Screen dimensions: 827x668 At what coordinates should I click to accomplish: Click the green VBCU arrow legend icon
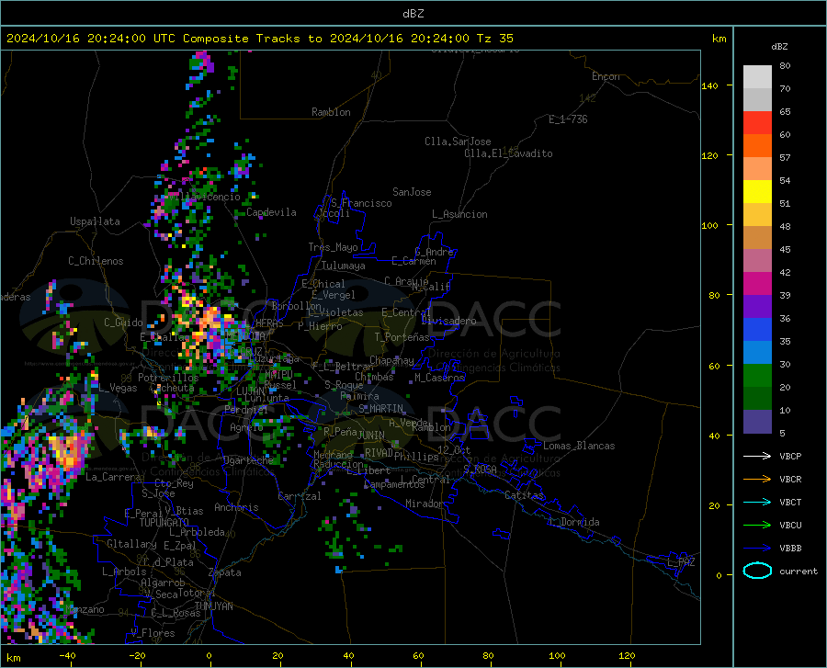click(x=757, y=526)
